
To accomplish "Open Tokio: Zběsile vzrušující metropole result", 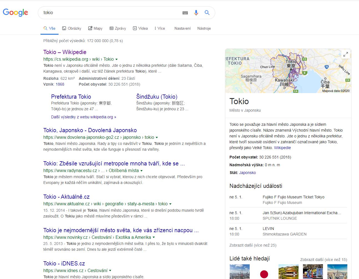I will 114,163.
